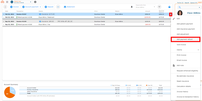Click the $254.00 total value
This screenshot has height=101, width=202.
pyautogui.click(x=160, y=93)
